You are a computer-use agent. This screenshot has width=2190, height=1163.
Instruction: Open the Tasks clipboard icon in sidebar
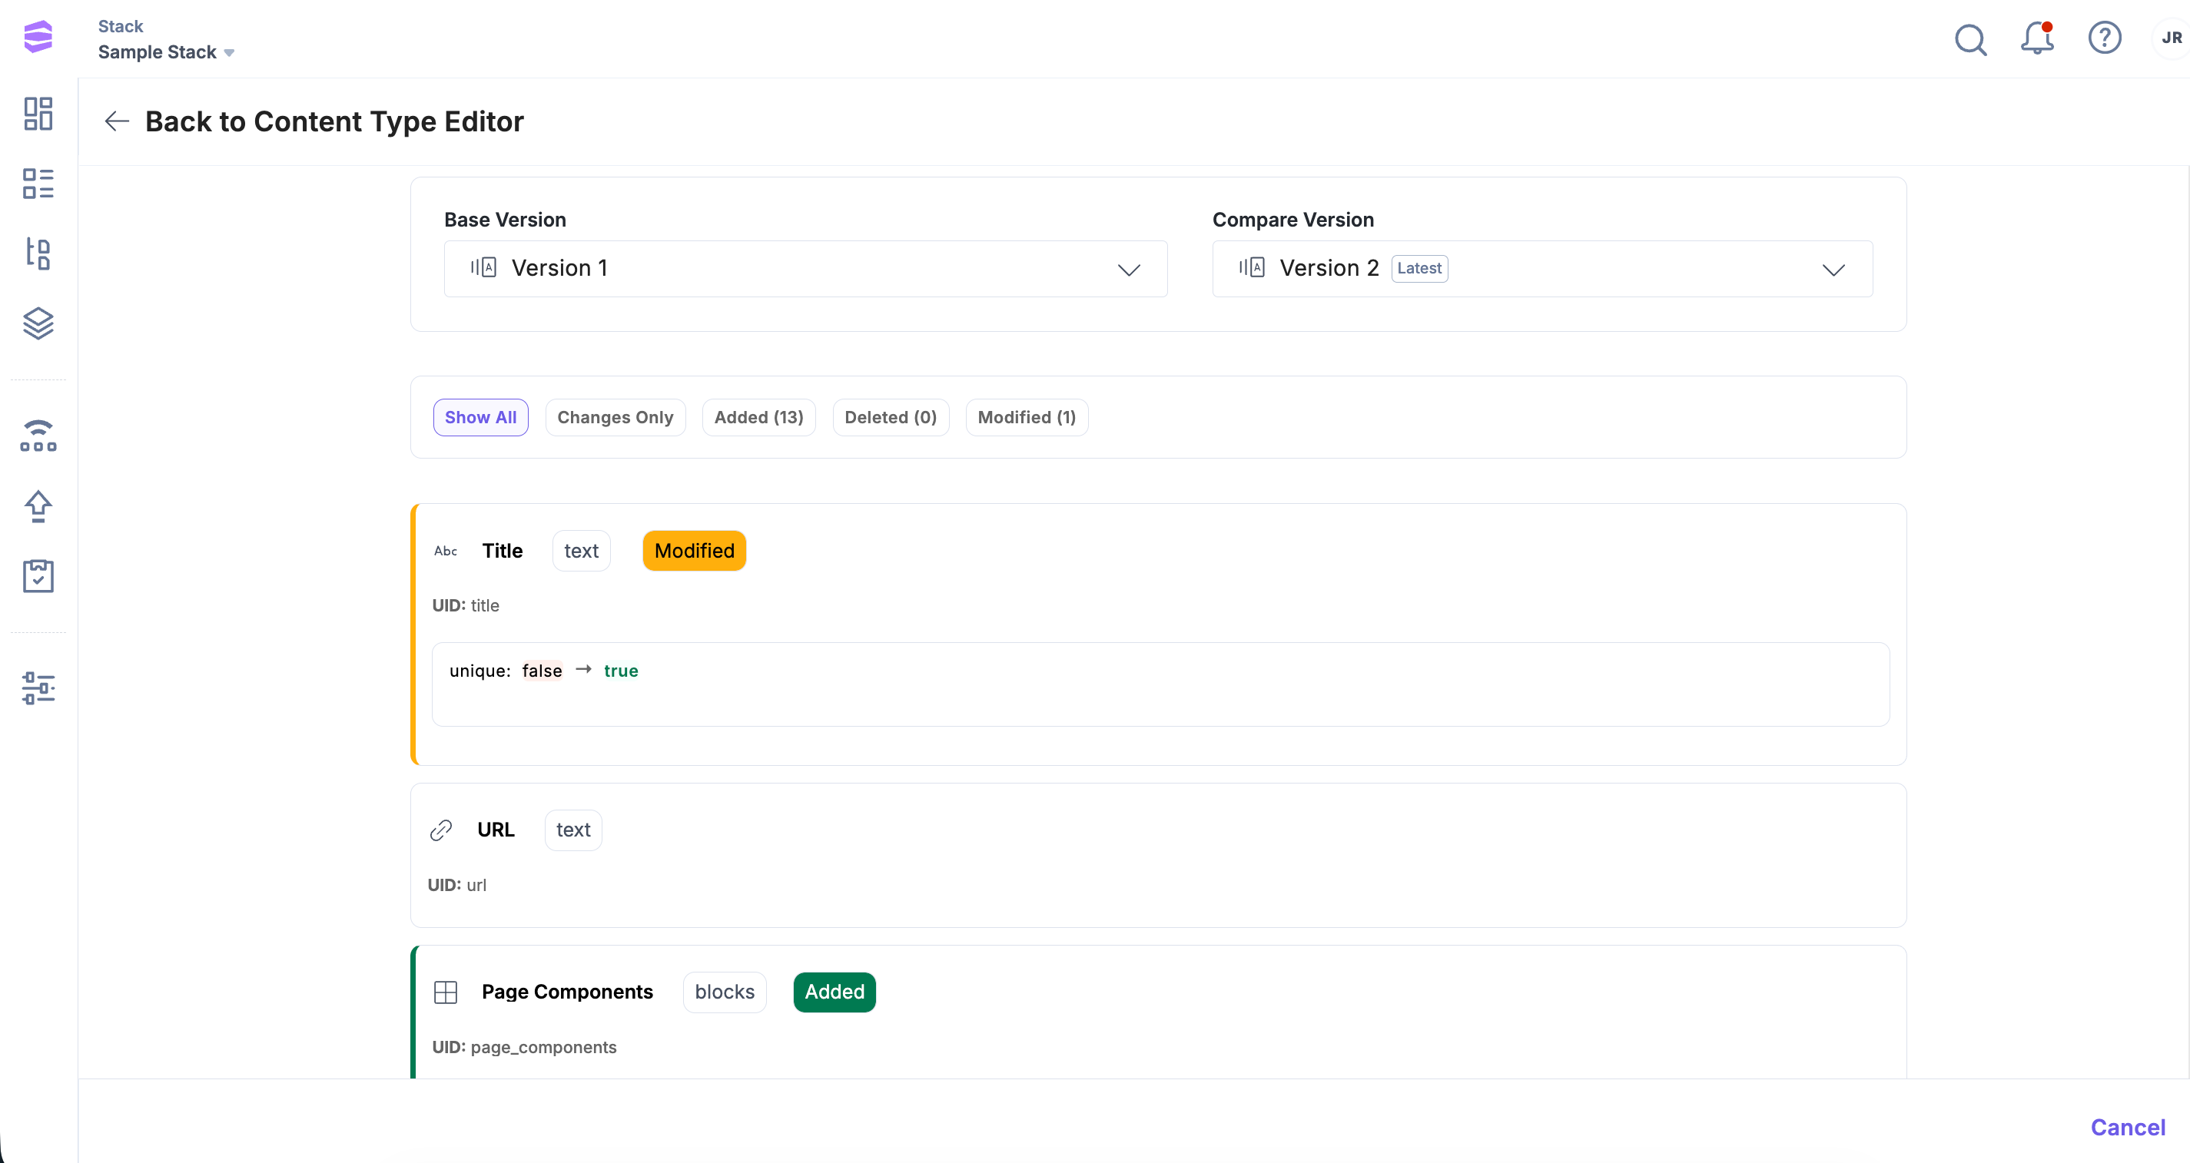pos(38,575)
